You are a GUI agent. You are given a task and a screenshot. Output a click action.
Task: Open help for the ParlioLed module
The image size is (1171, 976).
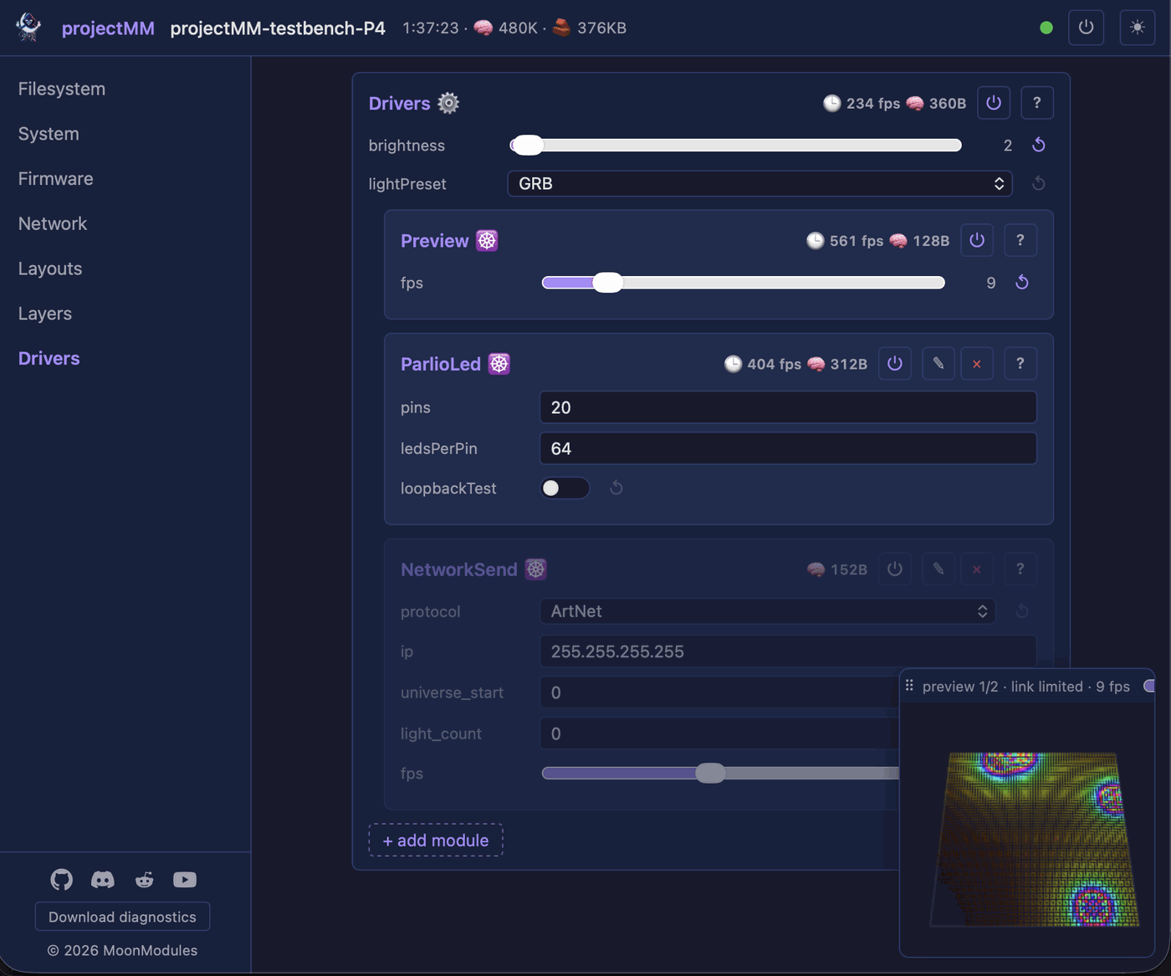pyautogui.click(x=1020, y=364)
